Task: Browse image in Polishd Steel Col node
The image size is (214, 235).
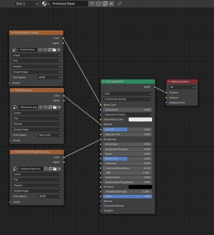Action: pyautogui.click(x=15, y=50)
